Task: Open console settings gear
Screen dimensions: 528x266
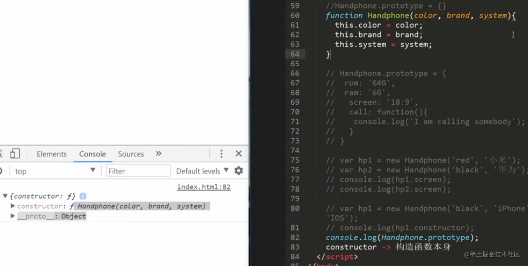Action: (x=239, y=171)
